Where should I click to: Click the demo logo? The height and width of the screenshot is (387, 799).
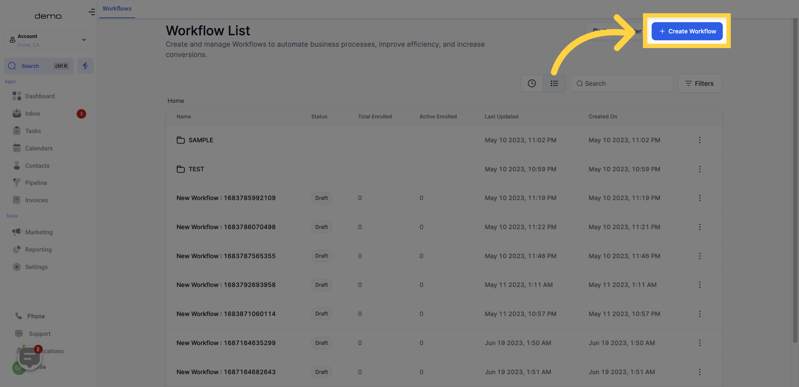point(48,16)
